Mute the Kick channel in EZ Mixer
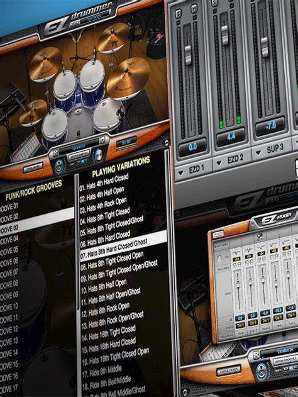Viewport: 298px width, 397px height. (x=238, y=264)
